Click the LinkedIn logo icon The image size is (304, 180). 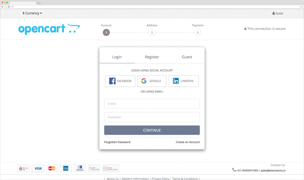[x=176, y=81]
